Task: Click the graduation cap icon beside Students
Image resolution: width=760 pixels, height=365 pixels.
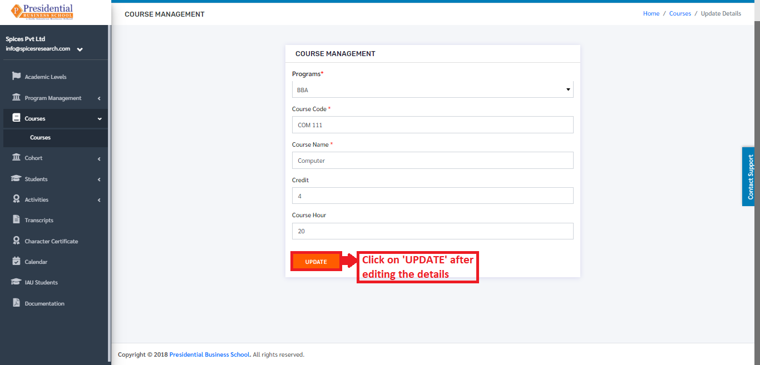Action: 16,178
